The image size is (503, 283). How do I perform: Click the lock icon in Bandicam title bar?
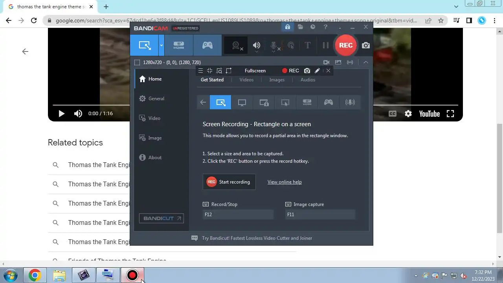point(288,27)
